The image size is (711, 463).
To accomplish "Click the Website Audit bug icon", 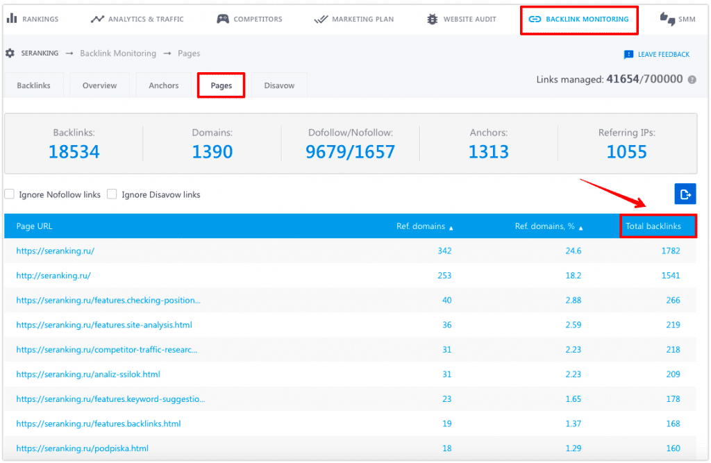I will point(433,19).
